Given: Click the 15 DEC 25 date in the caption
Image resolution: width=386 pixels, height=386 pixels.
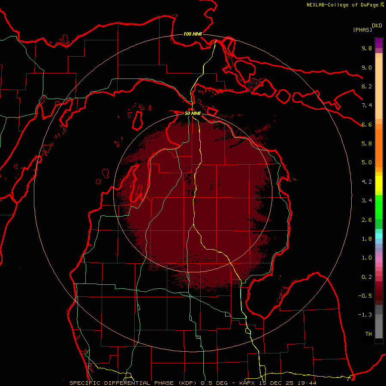Looking at the screenshot, I should pyautogui.click(x=276, y=383).
